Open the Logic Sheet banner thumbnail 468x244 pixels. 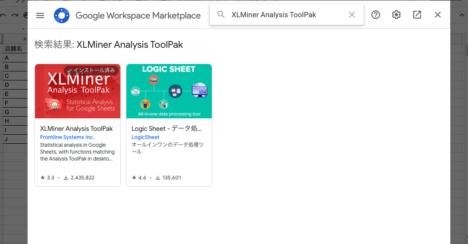pos(169,91)
